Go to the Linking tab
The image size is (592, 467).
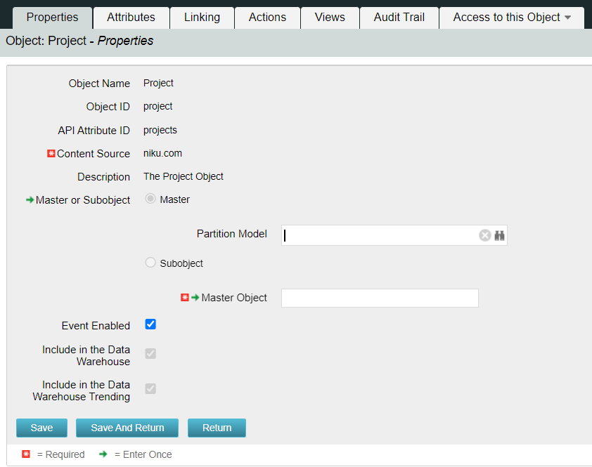click(202, 18)
